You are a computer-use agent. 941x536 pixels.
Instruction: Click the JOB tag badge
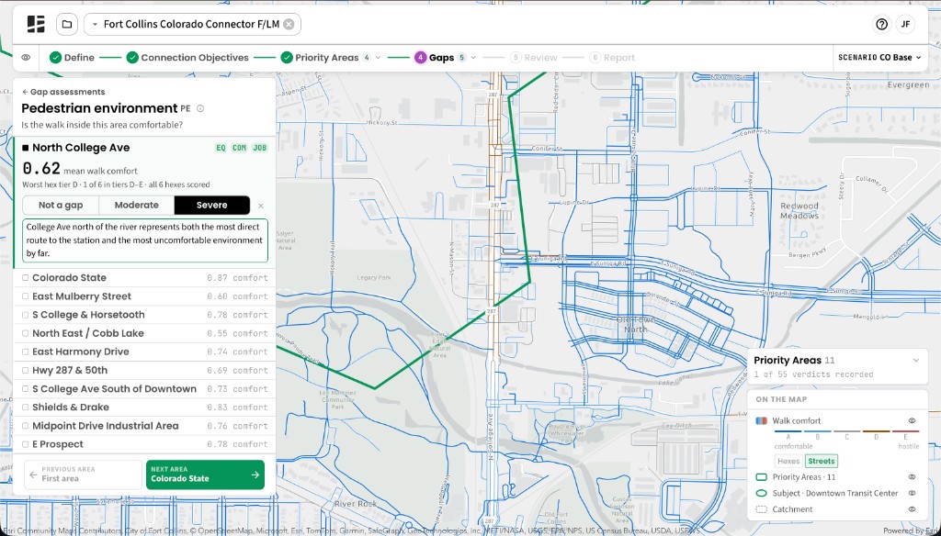tap(260, 148)
